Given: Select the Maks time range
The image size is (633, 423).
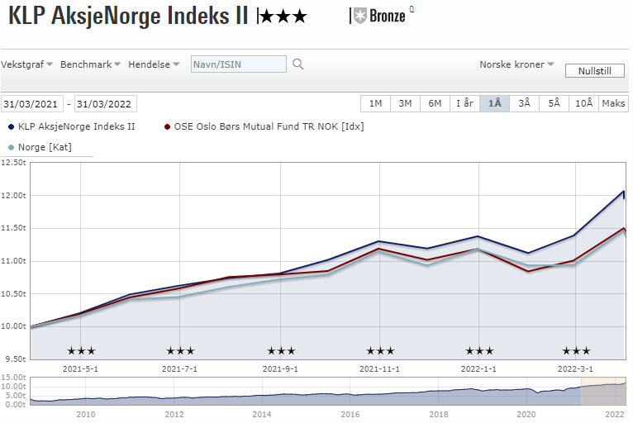Looking at the screenshot, I should point(613,103).
